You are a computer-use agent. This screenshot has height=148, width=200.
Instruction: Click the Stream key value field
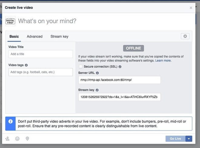(119, 97)
